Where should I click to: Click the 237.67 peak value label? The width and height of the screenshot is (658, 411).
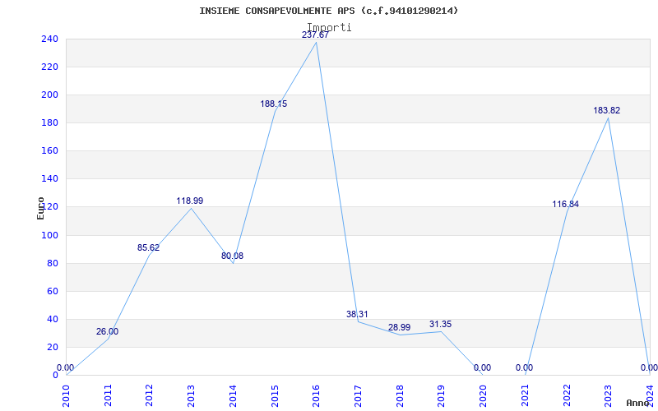tap(315, 35)
